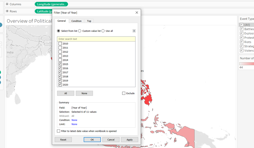Click the Columns shelf icon
Screen dimensions: 254x148
(7, 4)
